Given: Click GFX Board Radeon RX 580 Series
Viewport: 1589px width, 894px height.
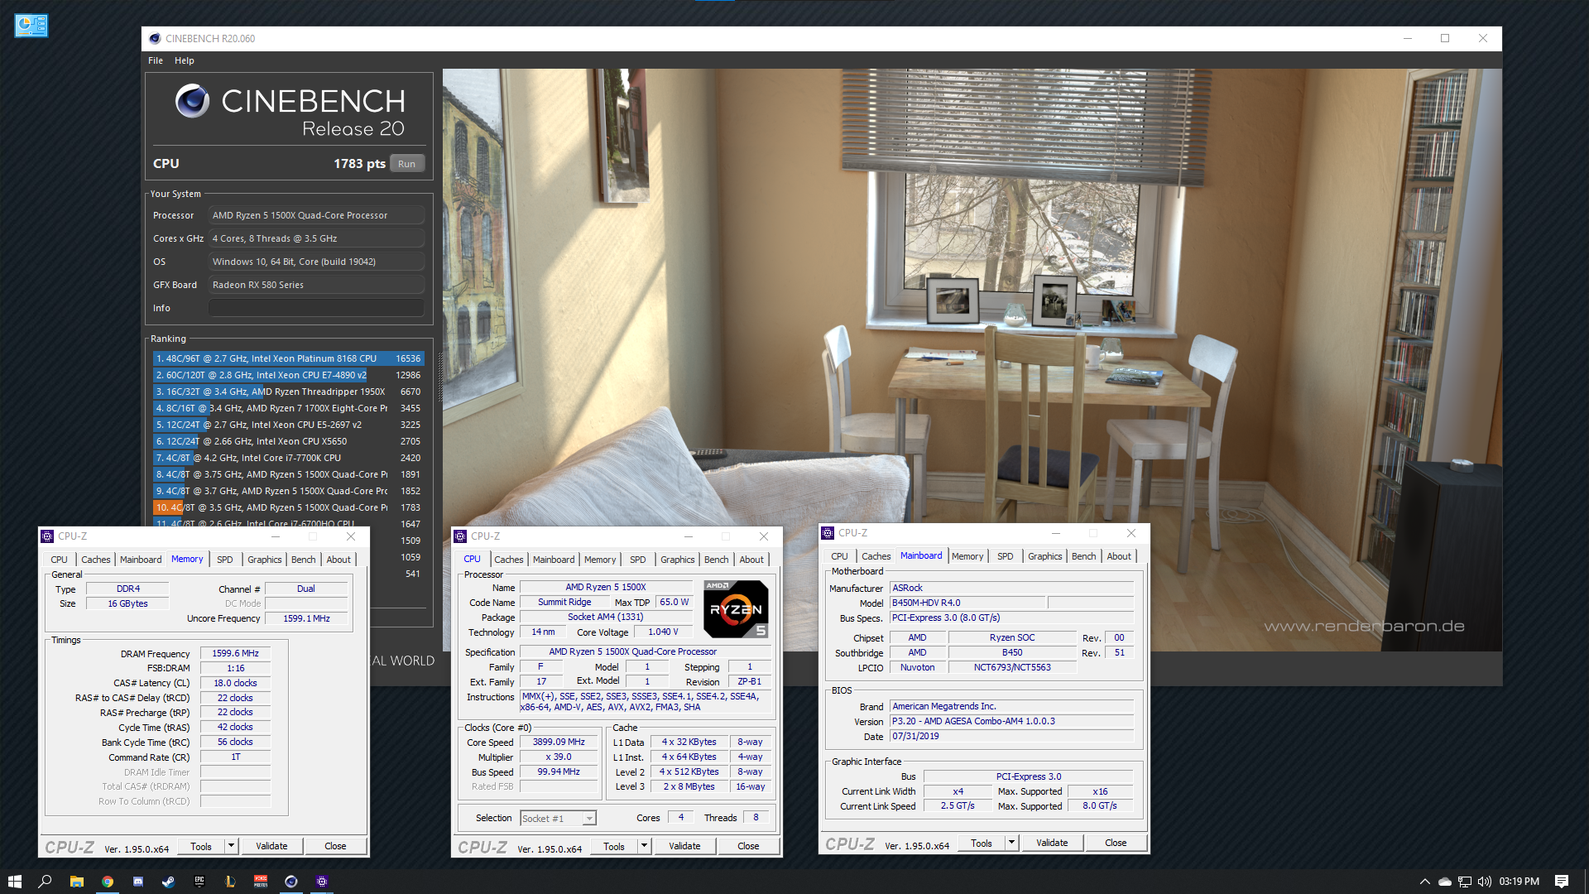Looking at the screenshot, I should coord(316,285).
